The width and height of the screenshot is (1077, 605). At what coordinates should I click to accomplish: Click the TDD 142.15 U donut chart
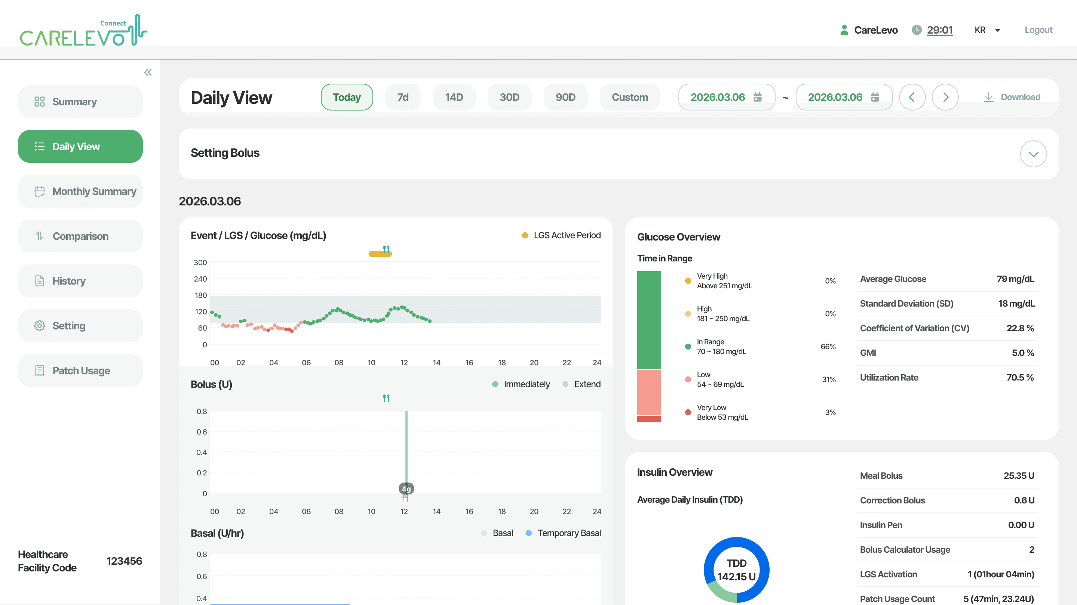click(736, 570)
